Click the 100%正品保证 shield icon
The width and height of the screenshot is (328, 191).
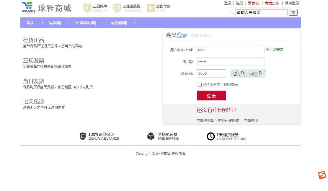(x=83, y=136)
